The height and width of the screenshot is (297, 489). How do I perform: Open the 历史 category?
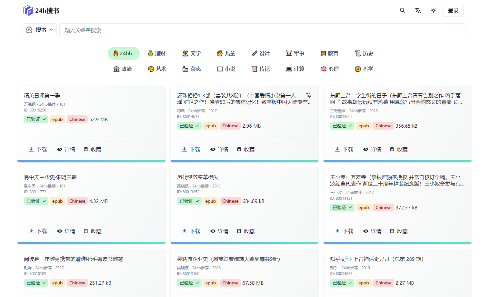pyautogui.click(x=364, y=53)
